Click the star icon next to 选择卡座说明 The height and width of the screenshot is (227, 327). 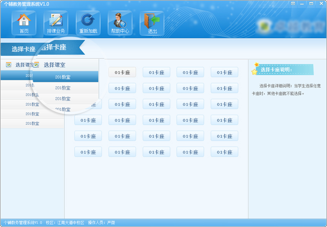pos(255,69)
